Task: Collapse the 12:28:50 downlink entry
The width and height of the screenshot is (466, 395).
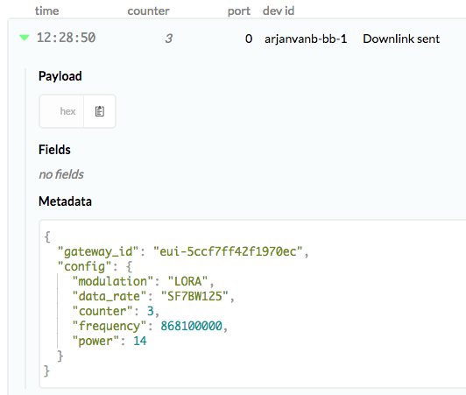Action: [x=25, y=38]
